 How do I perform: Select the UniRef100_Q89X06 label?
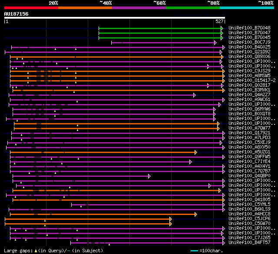tap(249, 57)
